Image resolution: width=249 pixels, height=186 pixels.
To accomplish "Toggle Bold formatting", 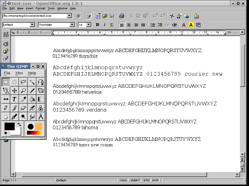I will click(x=98, y=25).
